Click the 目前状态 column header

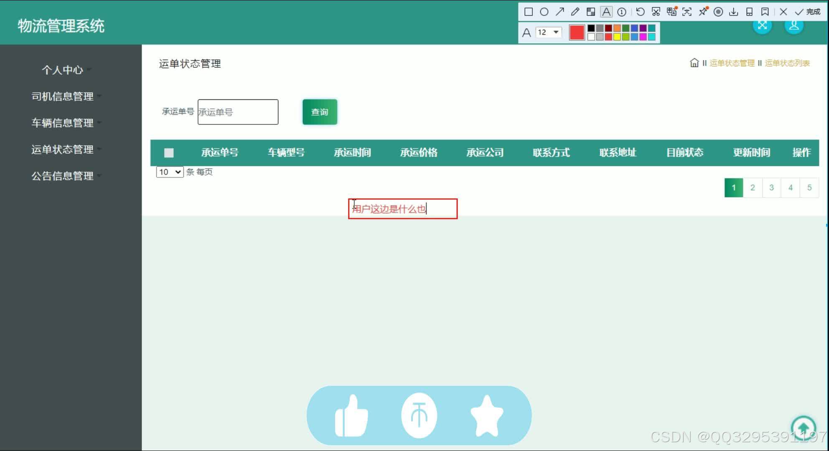click(685, 152)
